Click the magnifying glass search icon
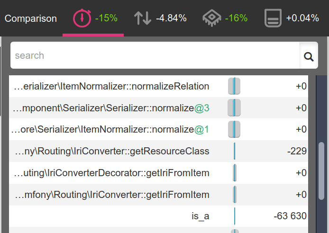 309,57
